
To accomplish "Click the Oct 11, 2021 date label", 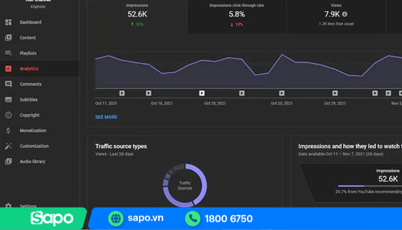I will tap(106, 103).
